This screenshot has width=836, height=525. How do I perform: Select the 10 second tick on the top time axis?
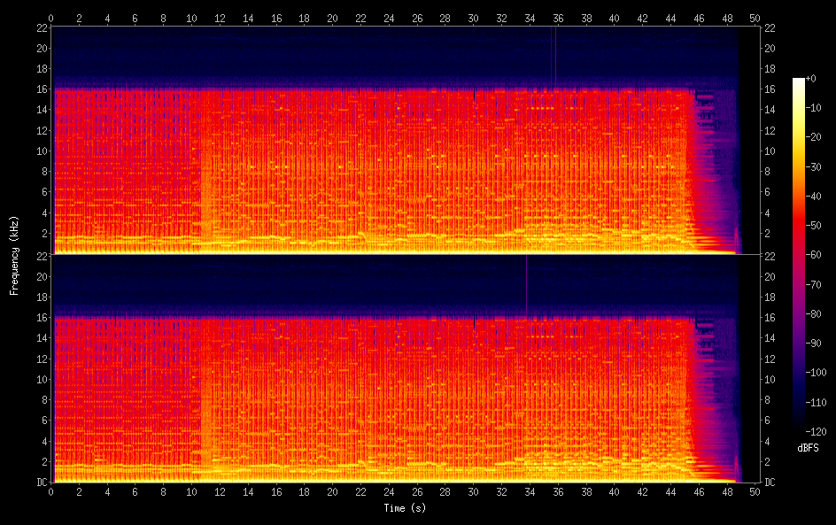pos(191,17)
